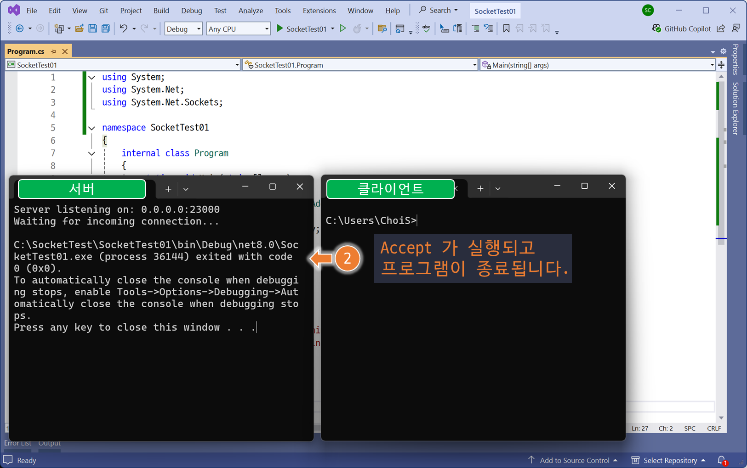Open the Analyze menu
The image size is (747, 468).
click(x=251, y=10)
